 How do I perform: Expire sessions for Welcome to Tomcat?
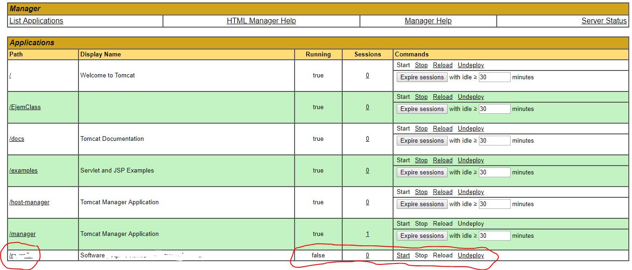[x=422, y=77]
